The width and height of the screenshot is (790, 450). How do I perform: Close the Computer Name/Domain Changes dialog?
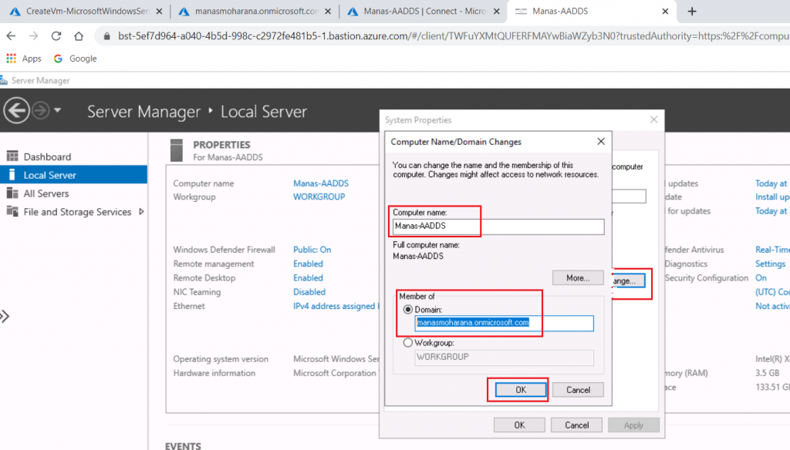(x=601, y=142)
